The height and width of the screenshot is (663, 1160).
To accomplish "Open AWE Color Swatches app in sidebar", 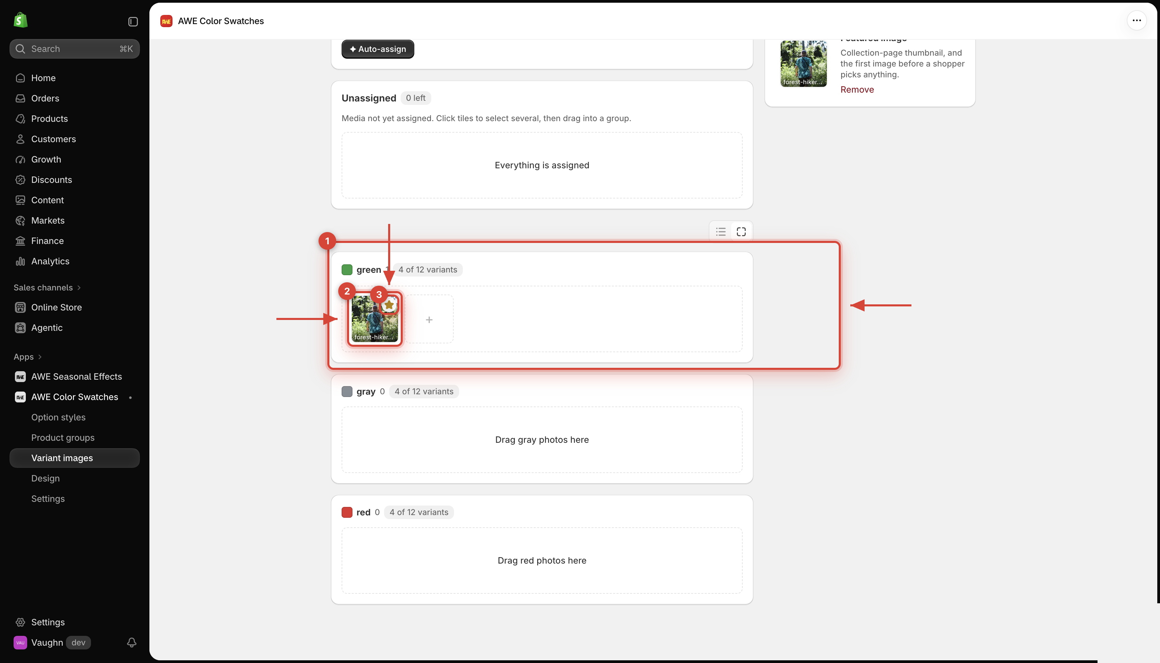I will coord(74,397).
